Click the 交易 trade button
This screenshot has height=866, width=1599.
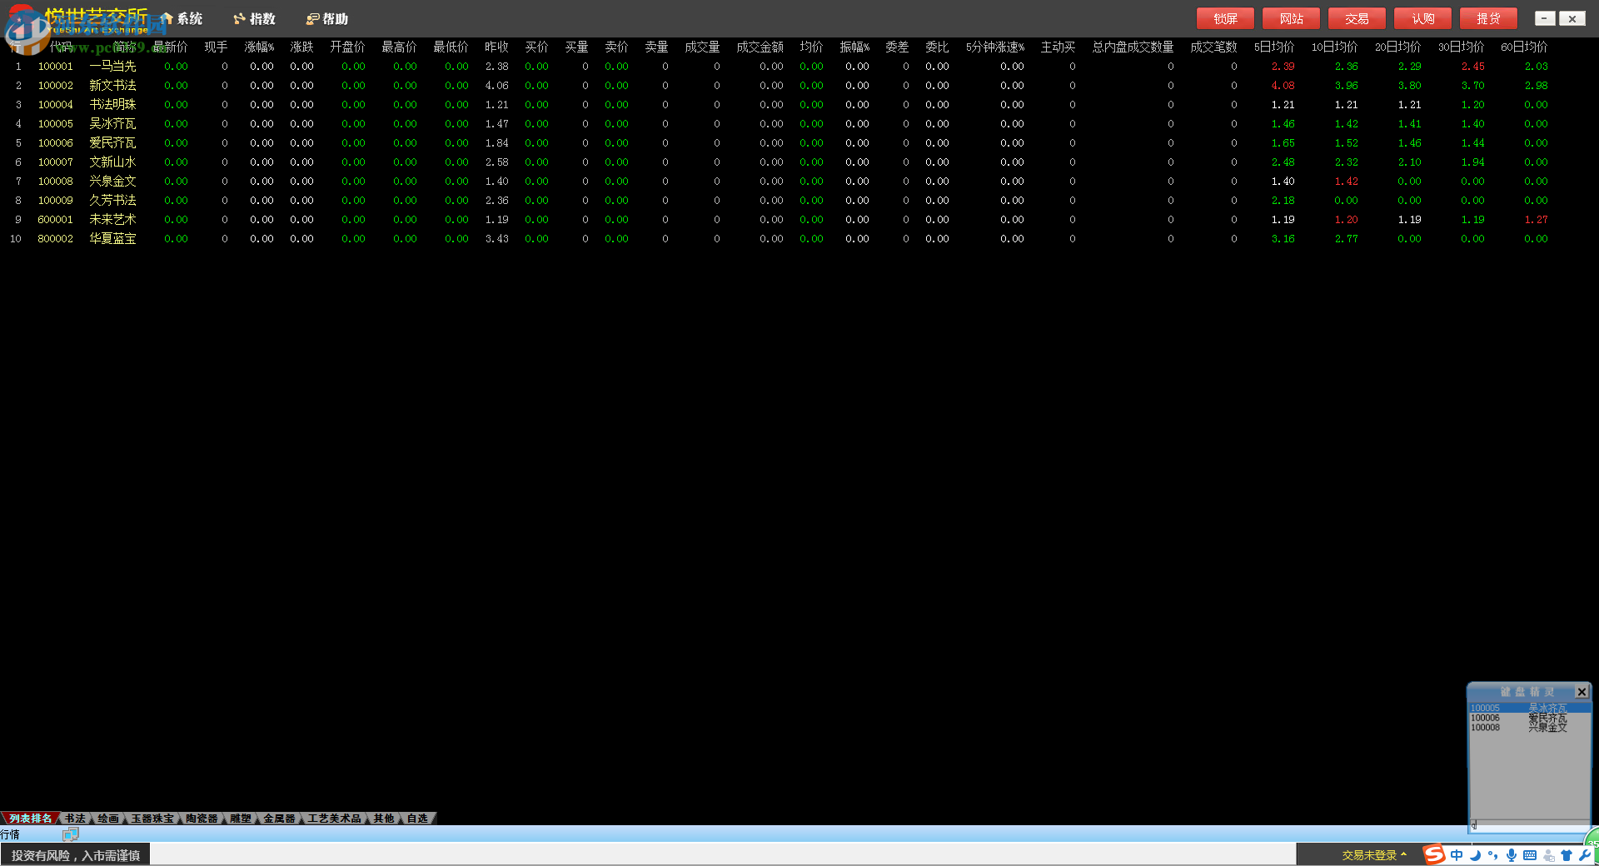click(1357, 18)
